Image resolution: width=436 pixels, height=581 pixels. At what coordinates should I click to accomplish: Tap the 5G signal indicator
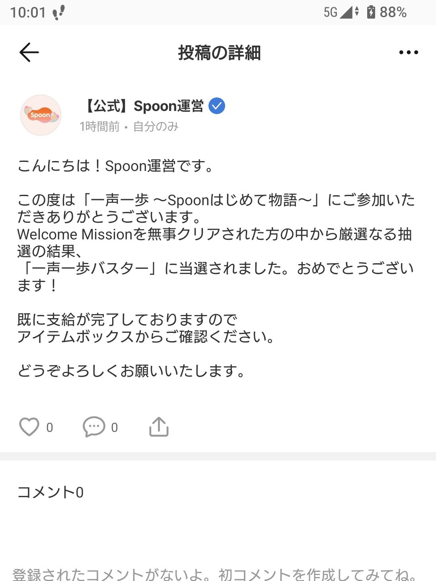[x=331, y=12]
